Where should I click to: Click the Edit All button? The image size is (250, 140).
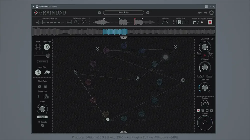click(42, 117)
